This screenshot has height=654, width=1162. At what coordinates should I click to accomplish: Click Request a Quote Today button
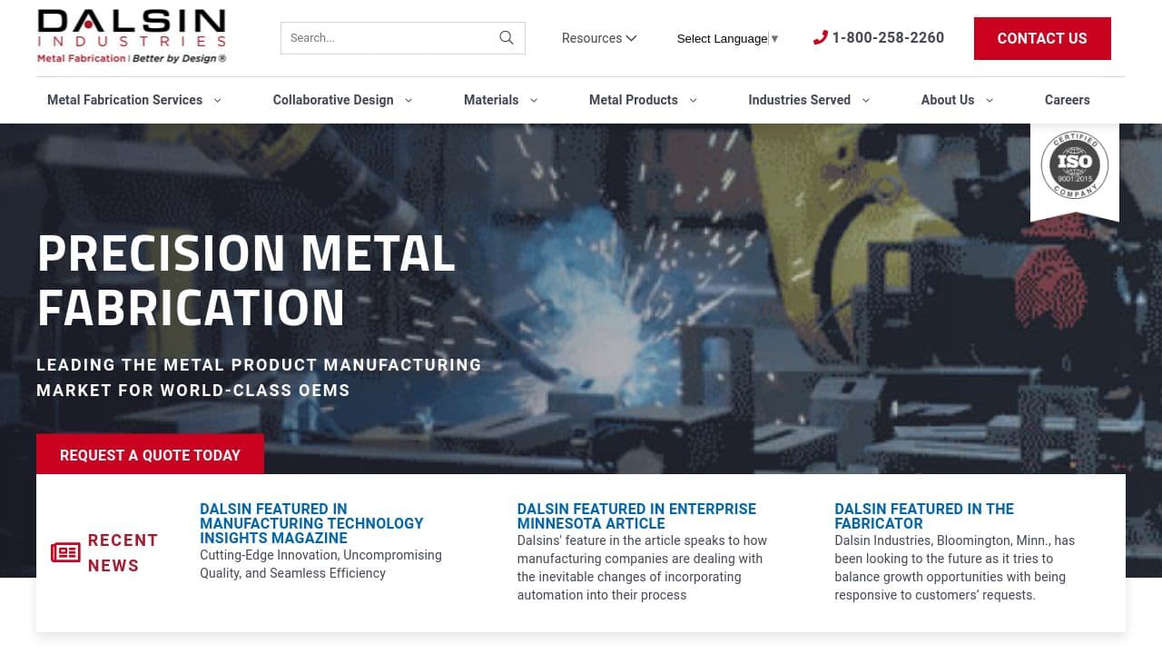tap(150, 454)
